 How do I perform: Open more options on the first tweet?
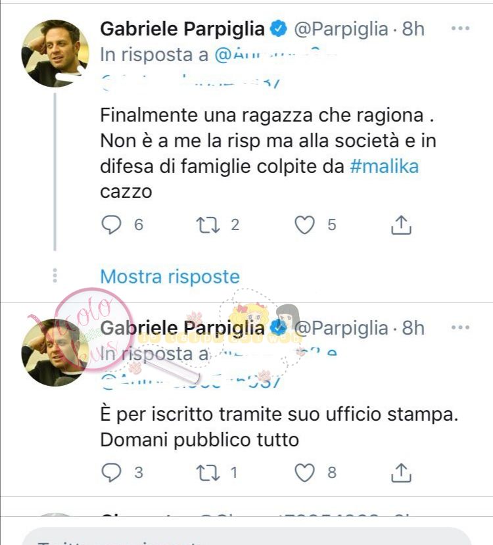[460, 28]
